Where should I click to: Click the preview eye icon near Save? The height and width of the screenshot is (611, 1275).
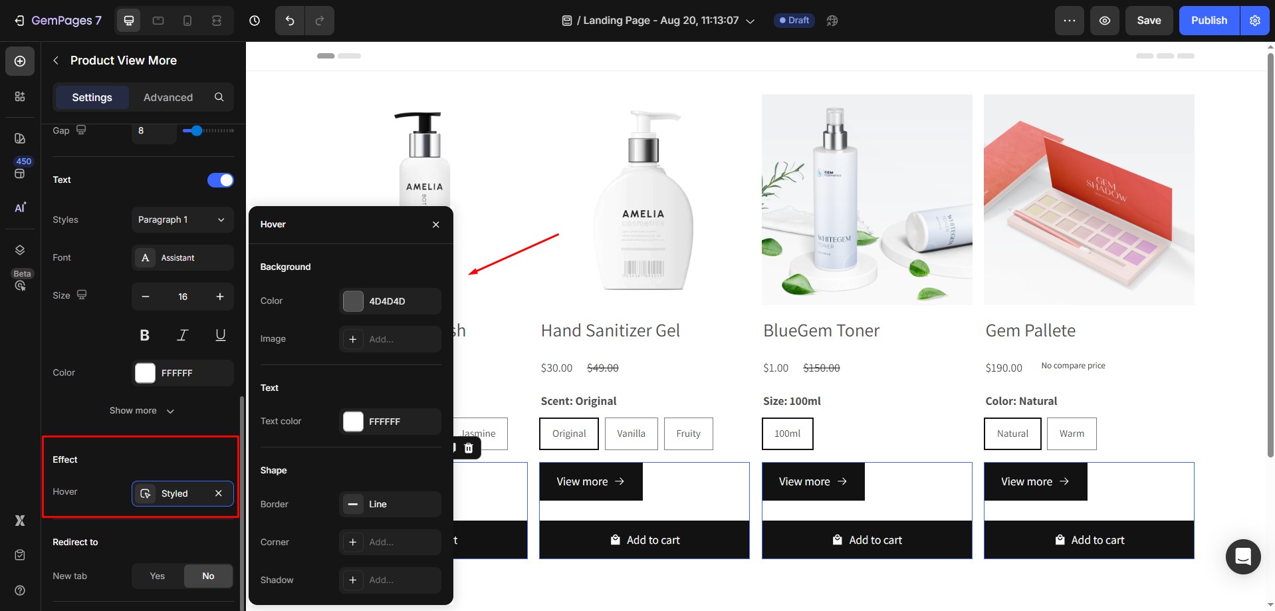click(1104, 21)
